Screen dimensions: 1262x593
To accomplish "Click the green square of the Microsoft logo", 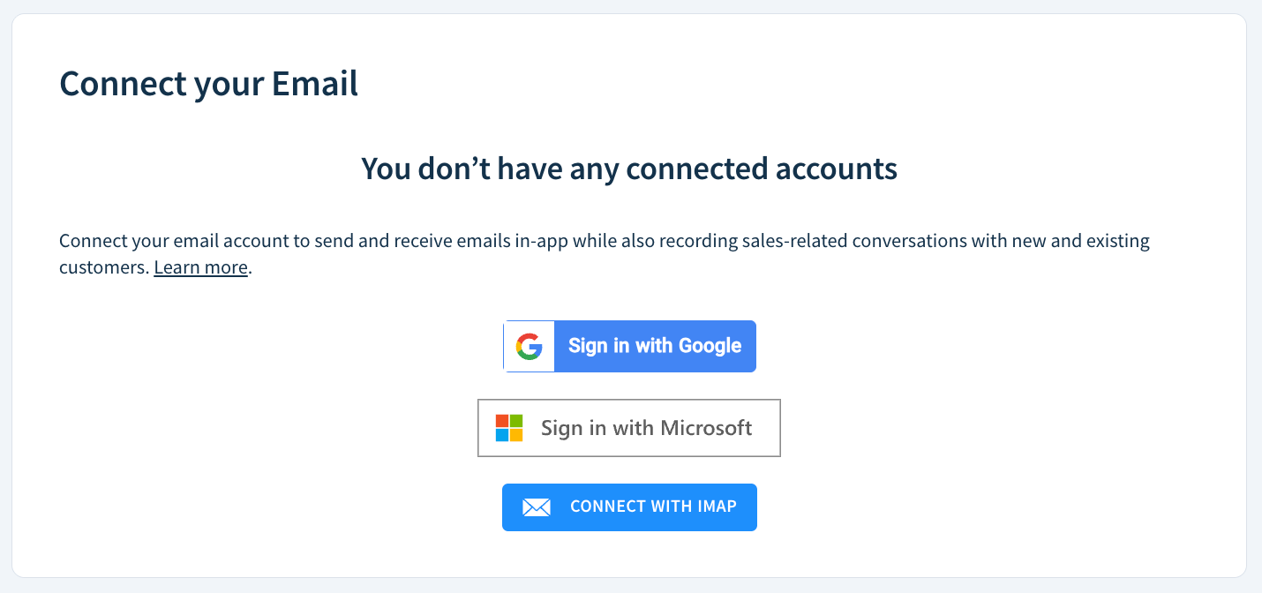I will [x=515, y=421].
